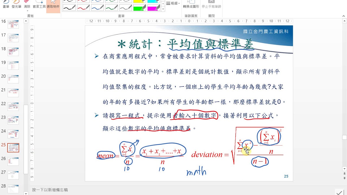
Task: Choose the cyan highlighter pen
Action: [154, 1]
